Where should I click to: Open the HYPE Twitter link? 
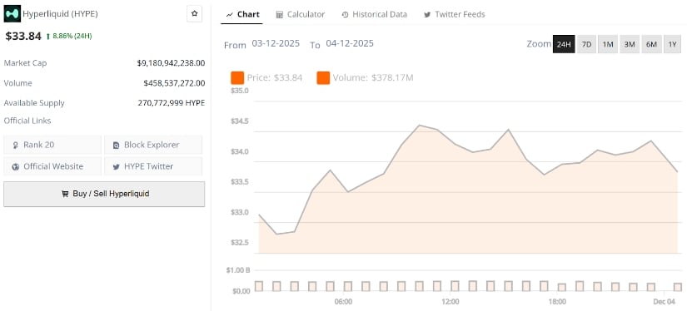153,166
